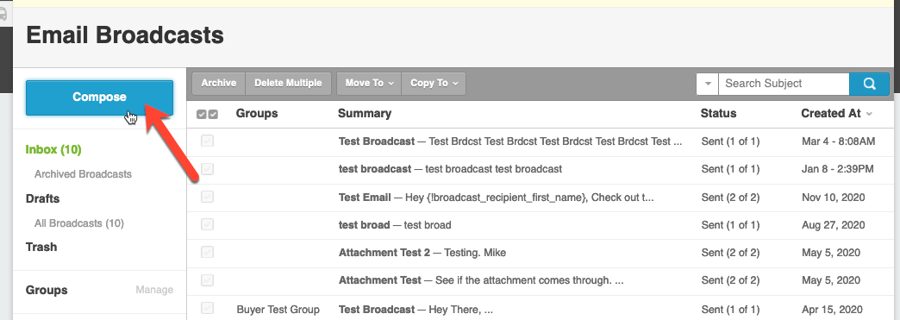Open search filter dropdown arrow
Image resolution: width=900 pixels, height=320 pixels.
(708, 84)
